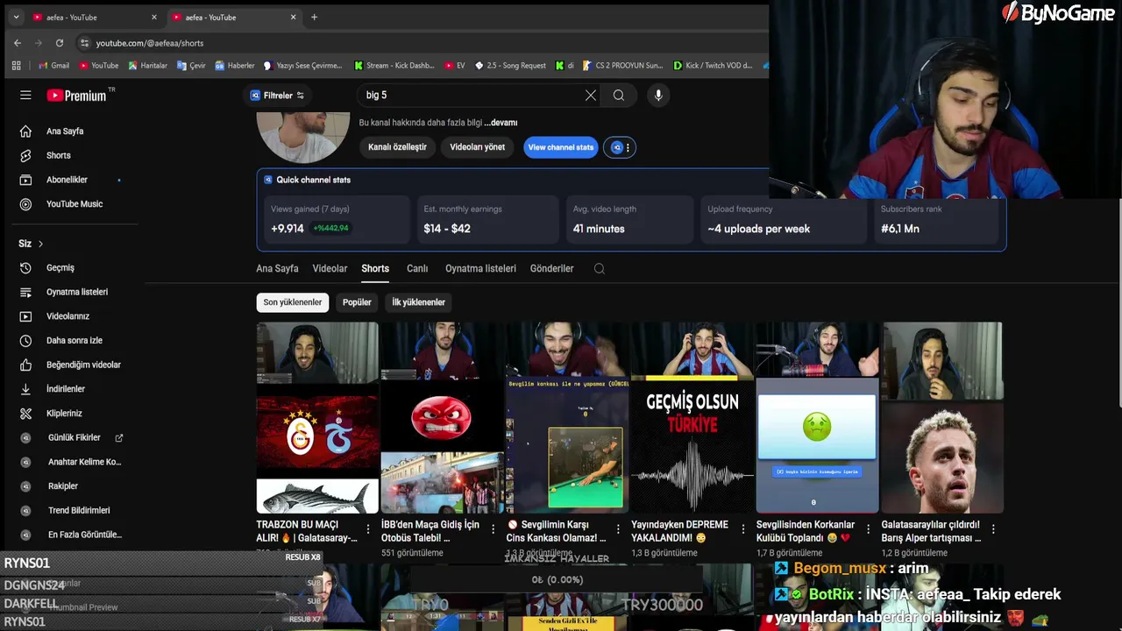Screen dimensions: 1122x631
Task: Go back in the browser
Action: point(18,43)
